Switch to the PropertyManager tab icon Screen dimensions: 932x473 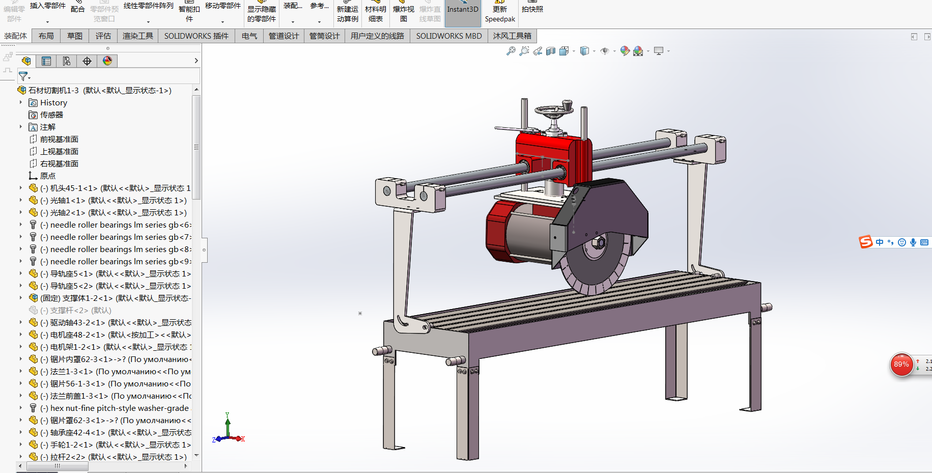coord(46,61)
